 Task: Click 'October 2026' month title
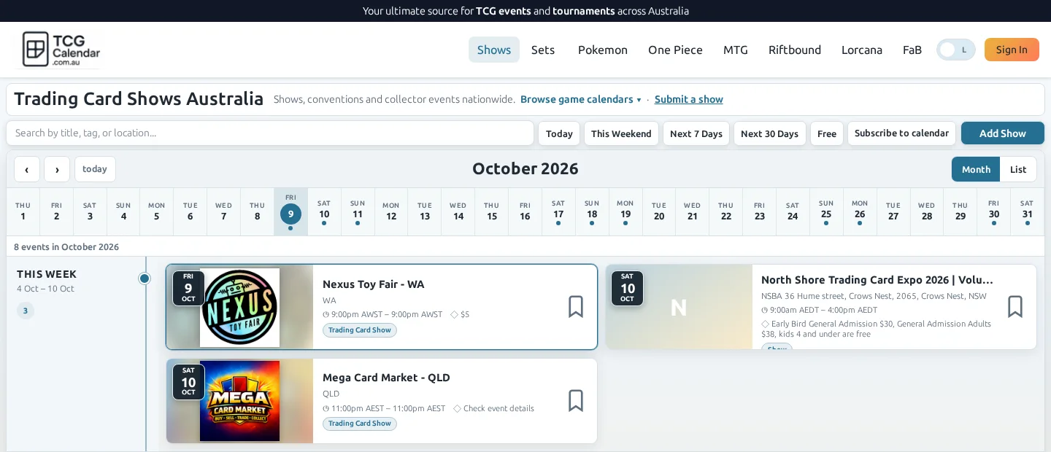coord(525,169)
